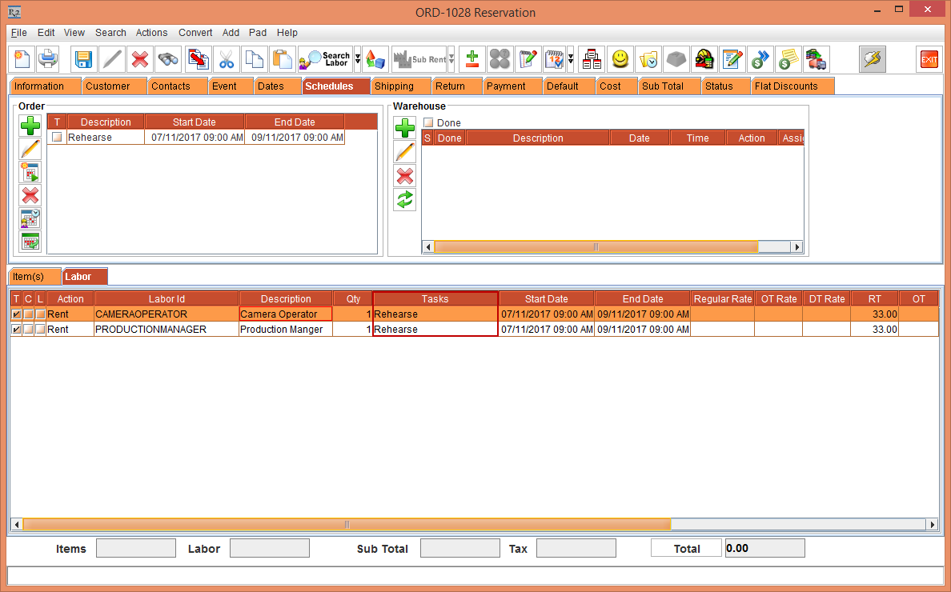951x592 pixels.
Task: Click the copy pages toolbar icon
Action: click(x=254, y=59)
